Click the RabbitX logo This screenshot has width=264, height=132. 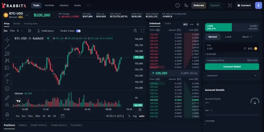14,6
